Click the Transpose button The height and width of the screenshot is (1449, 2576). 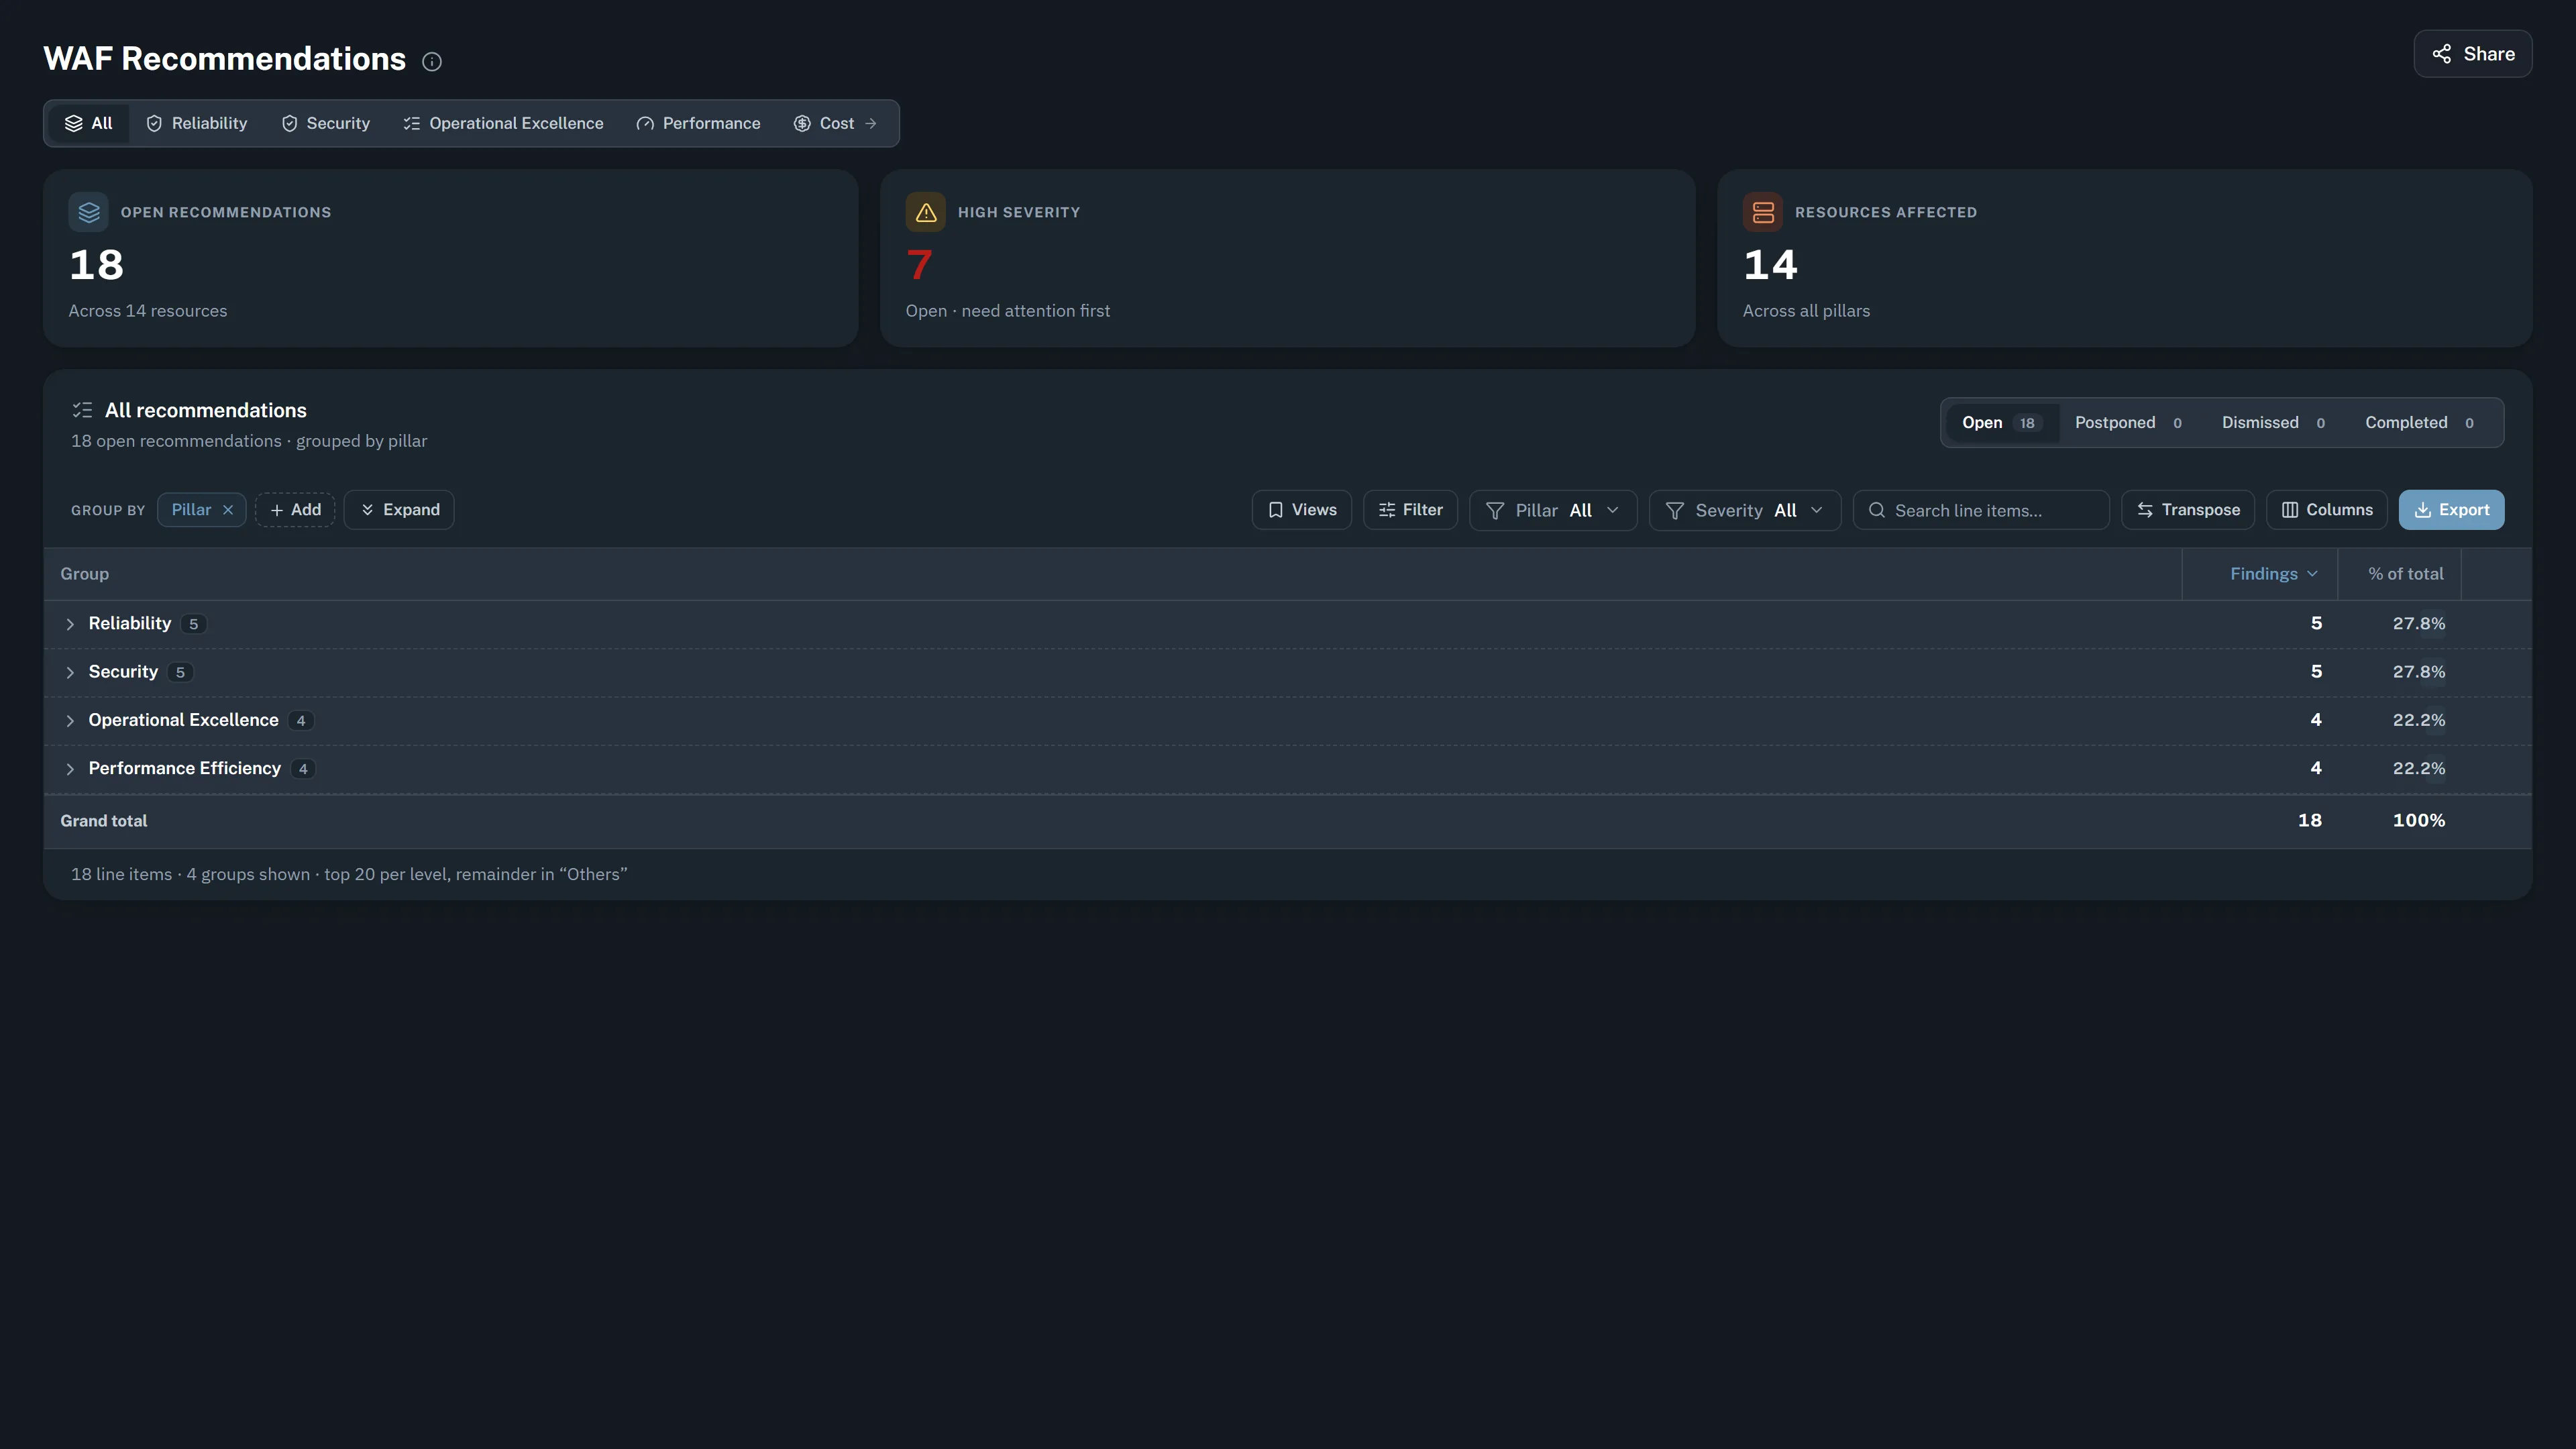[x=2188, y=510]
